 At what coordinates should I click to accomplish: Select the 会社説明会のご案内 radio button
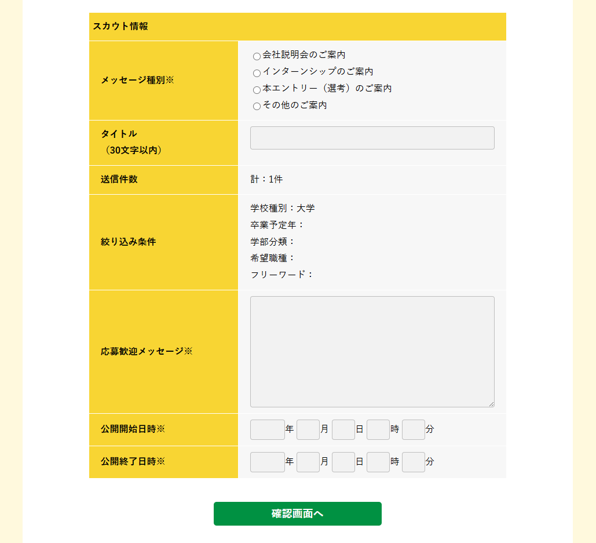255,56
